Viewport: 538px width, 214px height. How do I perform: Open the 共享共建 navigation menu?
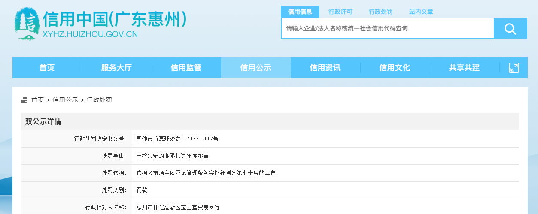click(x=464, y=68)
